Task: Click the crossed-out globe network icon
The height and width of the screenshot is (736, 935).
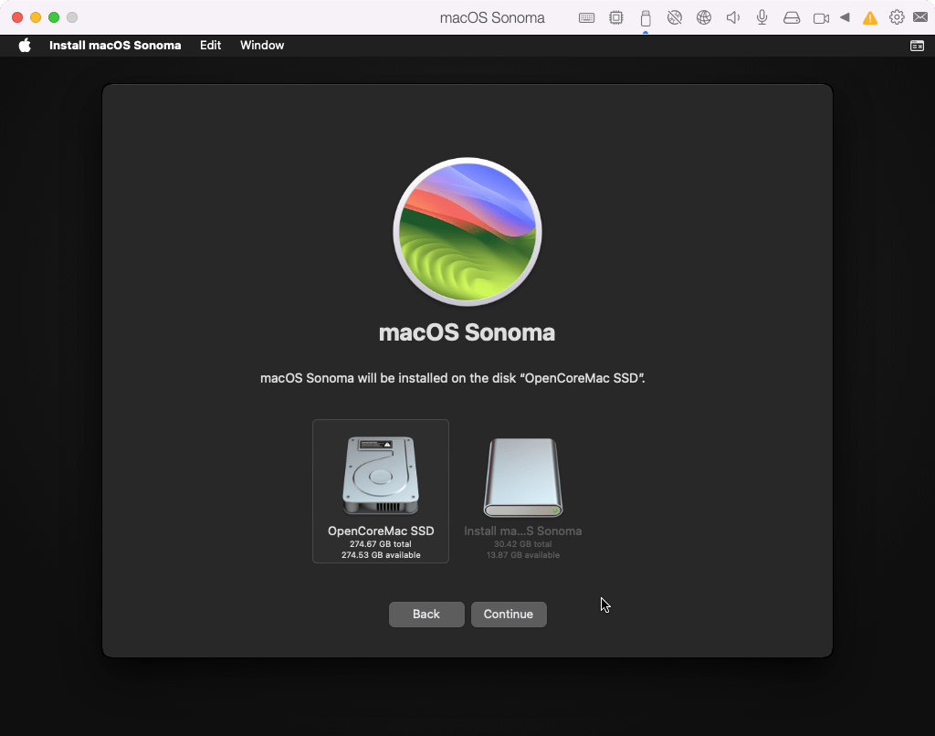Action: 675,17
